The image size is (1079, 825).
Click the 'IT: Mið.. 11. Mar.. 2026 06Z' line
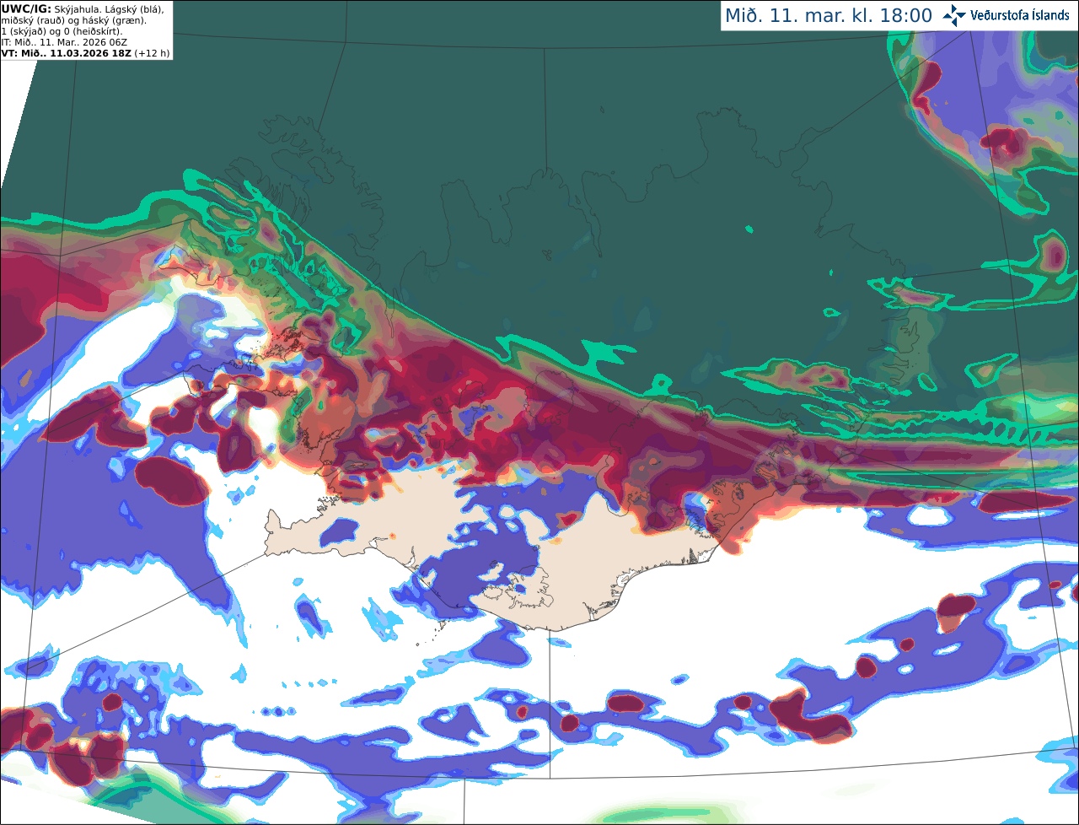pos(64,41)
